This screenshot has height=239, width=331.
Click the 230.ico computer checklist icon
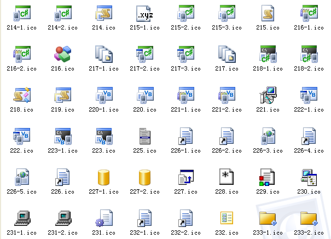tap(309, 177)
